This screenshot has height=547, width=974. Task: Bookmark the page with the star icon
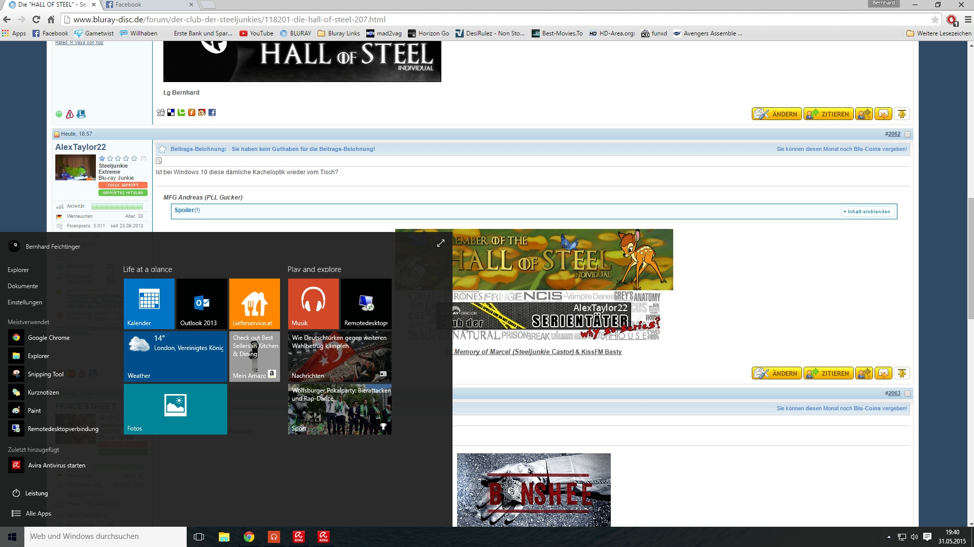935,20
